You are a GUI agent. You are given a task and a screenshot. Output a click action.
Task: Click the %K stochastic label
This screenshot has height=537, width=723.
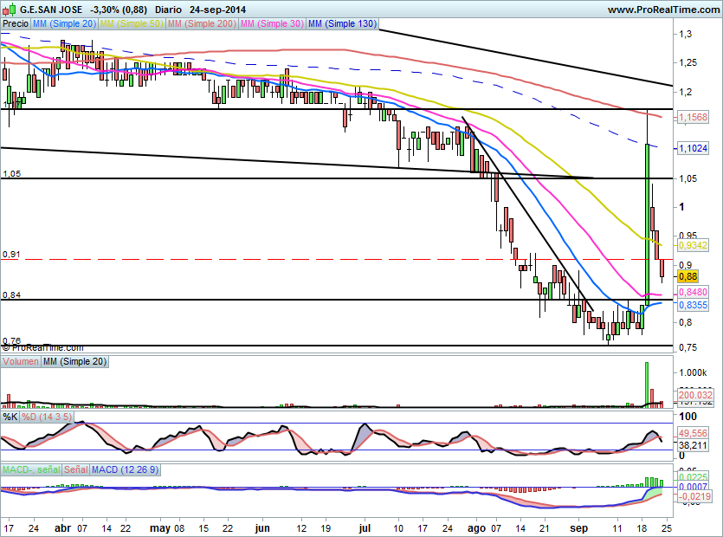pos(10,417)
